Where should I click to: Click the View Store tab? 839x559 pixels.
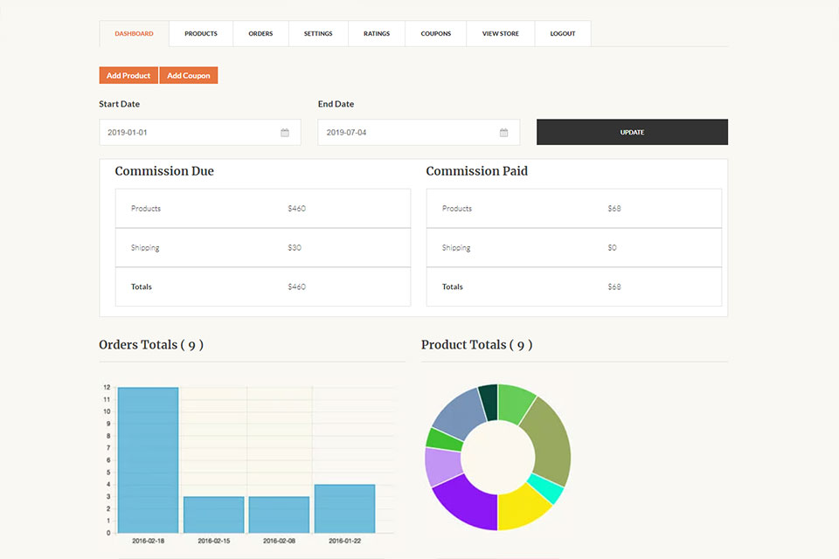point(500,34)
